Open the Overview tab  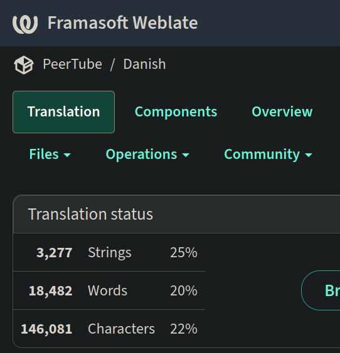click(x=282, y=111)
